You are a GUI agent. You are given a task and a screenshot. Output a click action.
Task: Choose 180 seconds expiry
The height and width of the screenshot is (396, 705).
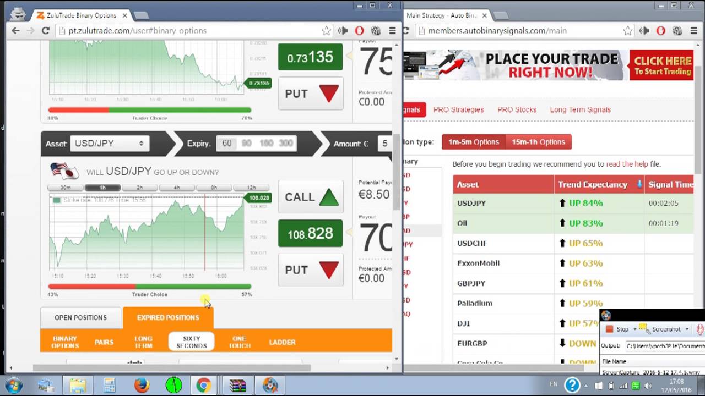[266, 143]
